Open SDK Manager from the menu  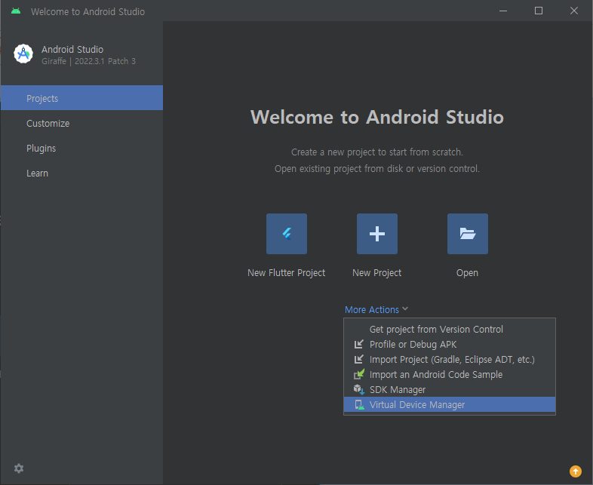tap(450, 389)
